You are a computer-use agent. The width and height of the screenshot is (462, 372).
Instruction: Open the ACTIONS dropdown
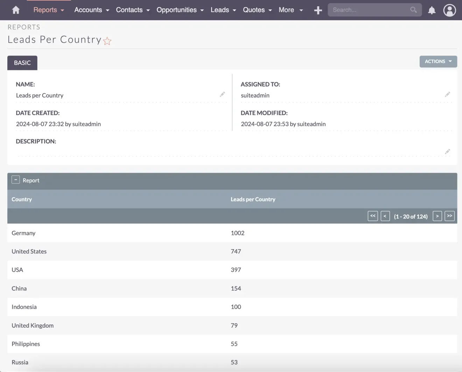point(438,61)
